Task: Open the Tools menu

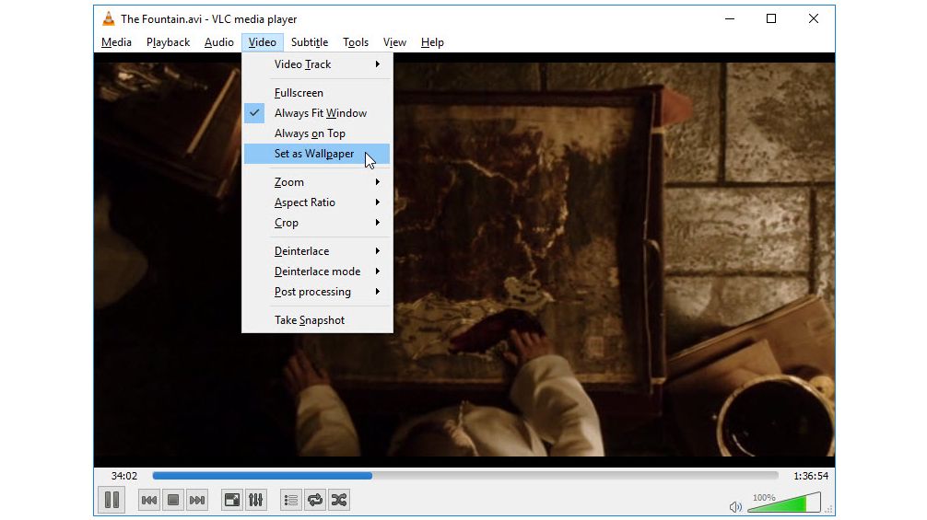Action: [x=356, y=42]
